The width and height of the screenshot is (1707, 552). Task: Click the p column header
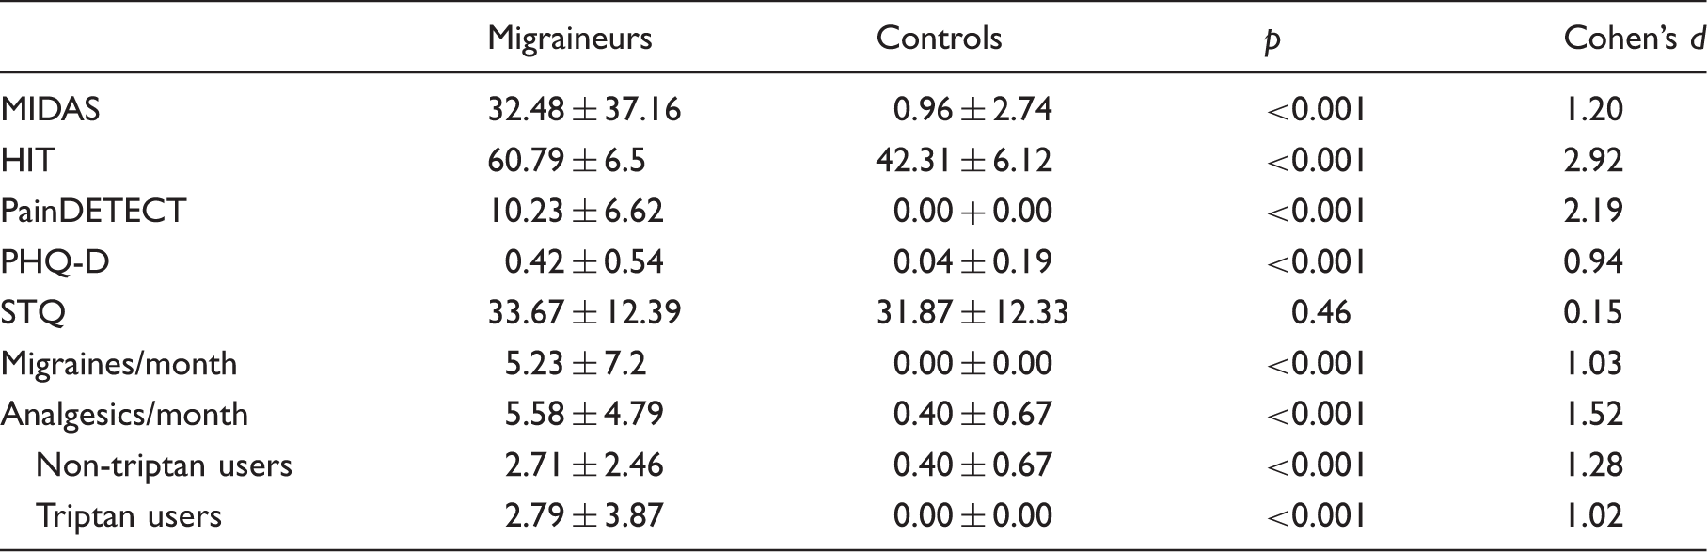[1272, 42]
